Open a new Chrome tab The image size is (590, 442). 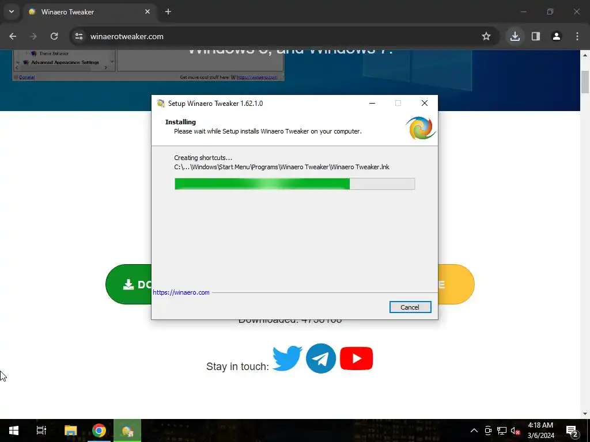tap(168, 12)
